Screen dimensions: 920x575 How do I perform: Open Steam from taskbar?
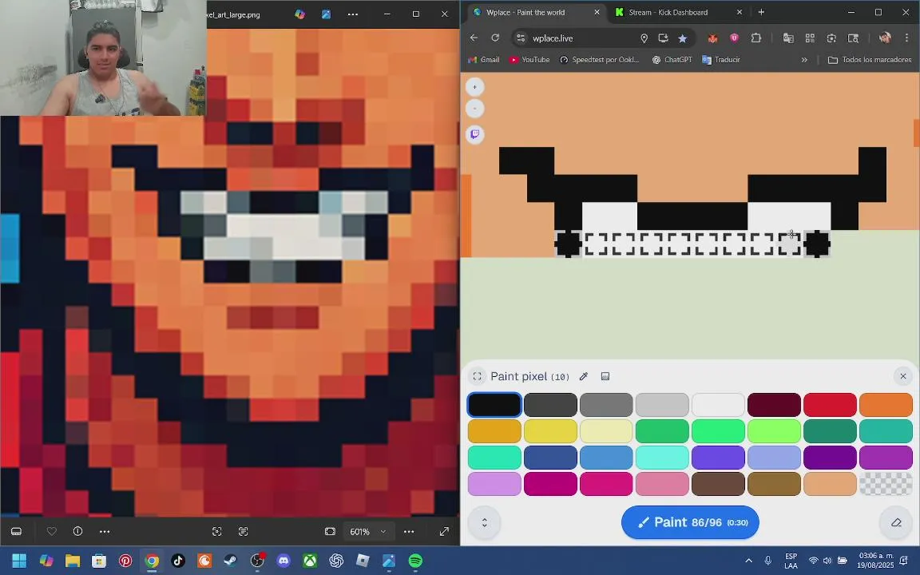(231, 561)
